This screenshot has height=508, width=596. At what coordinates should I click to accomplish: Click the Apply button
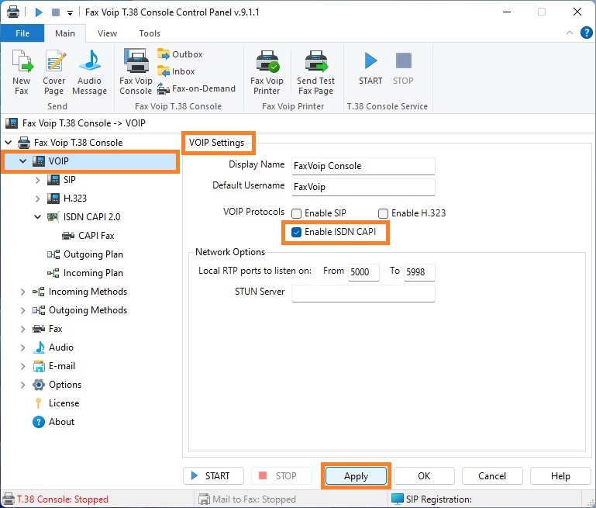click(356, 476)
